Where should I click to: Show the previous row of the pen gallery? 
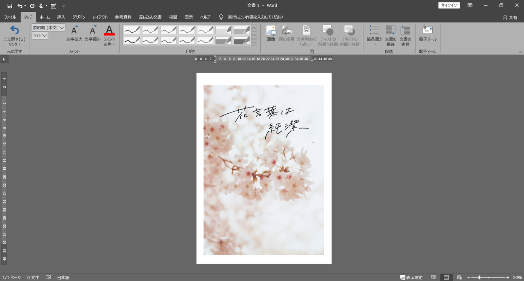click(254, 28)
